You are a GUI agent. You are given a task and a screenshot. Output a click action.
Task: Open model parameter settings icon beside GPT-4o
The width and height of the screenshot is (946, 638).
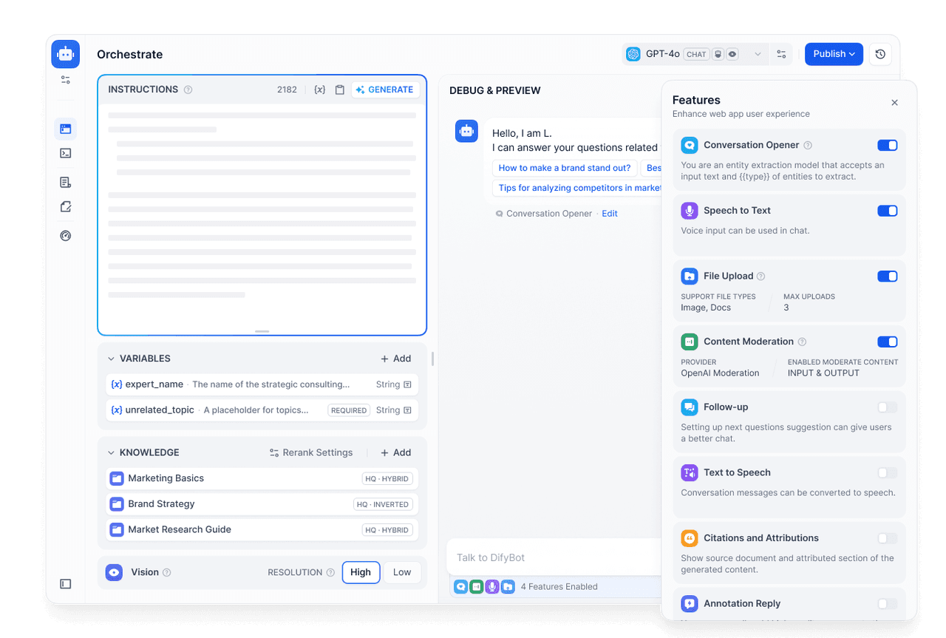[781, 54]
